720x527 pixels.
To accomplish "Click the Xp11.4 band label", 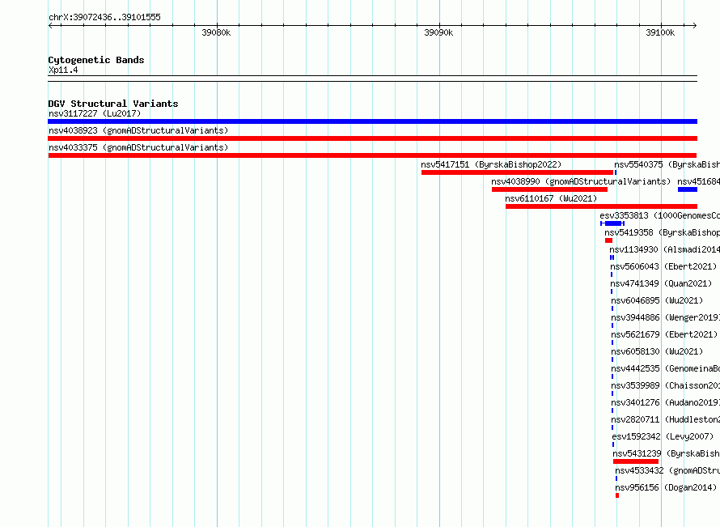I will point(63,70).
